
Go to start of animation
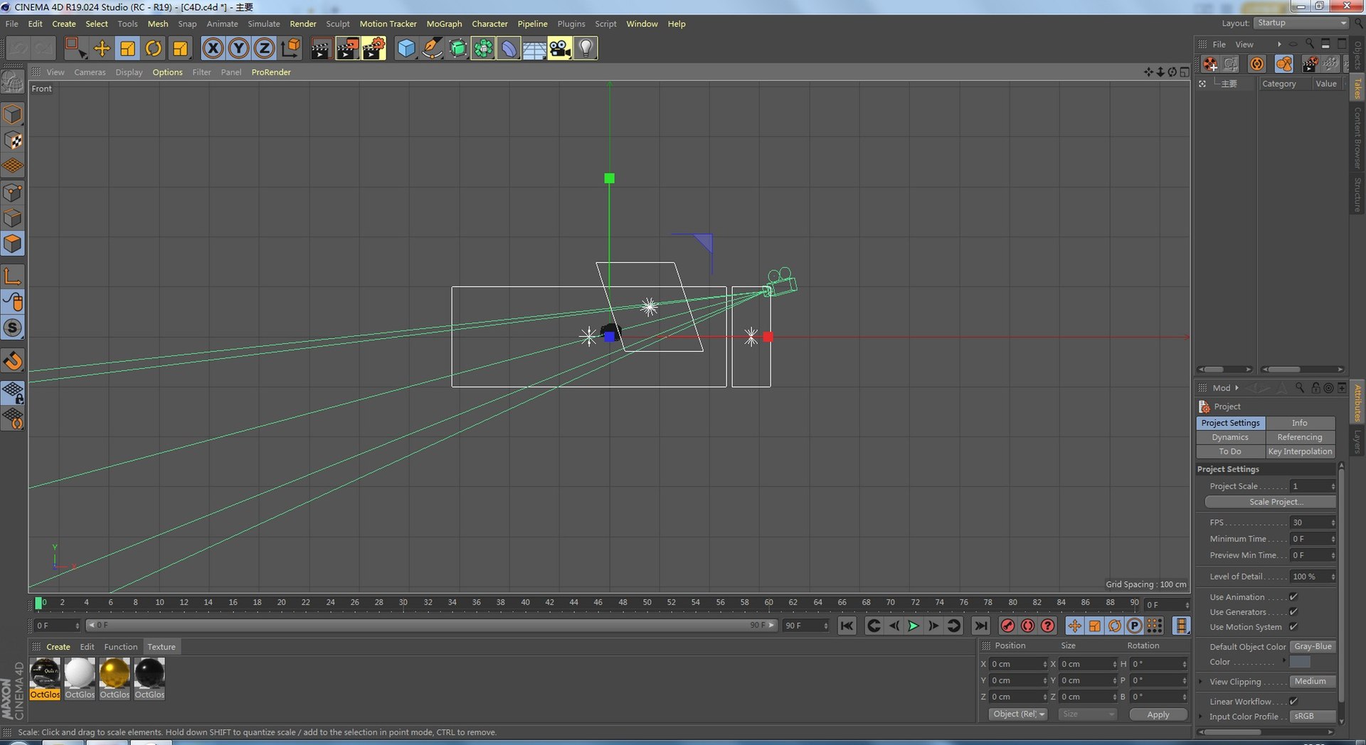(847, 626)
